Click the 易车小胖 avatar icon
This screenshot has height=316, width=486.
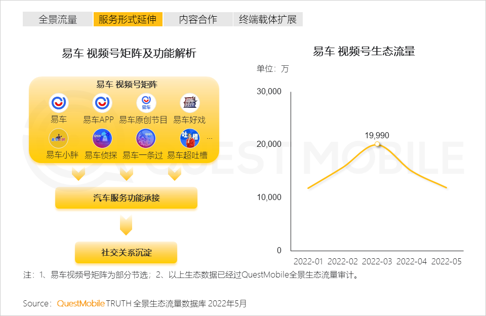pyautogui.click(x=59, y=138)
